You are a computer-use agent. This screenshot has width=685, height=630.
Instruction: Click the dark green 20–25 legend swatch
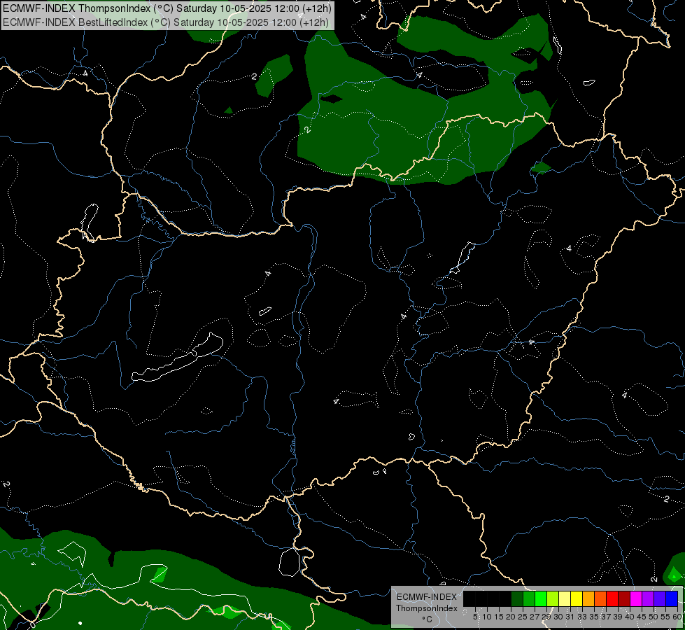[517, 598]
